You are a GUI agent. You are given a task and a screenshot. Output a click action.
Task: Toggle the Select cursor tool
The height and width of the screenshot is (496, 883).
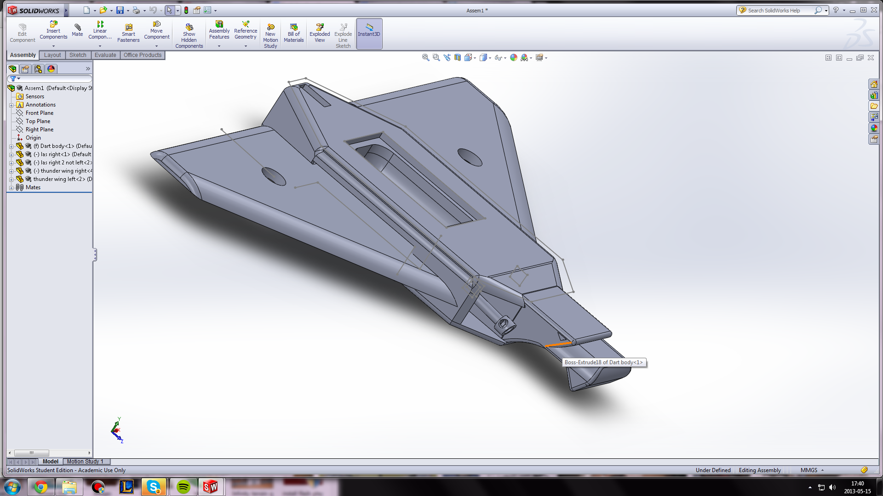click(170, 10)
